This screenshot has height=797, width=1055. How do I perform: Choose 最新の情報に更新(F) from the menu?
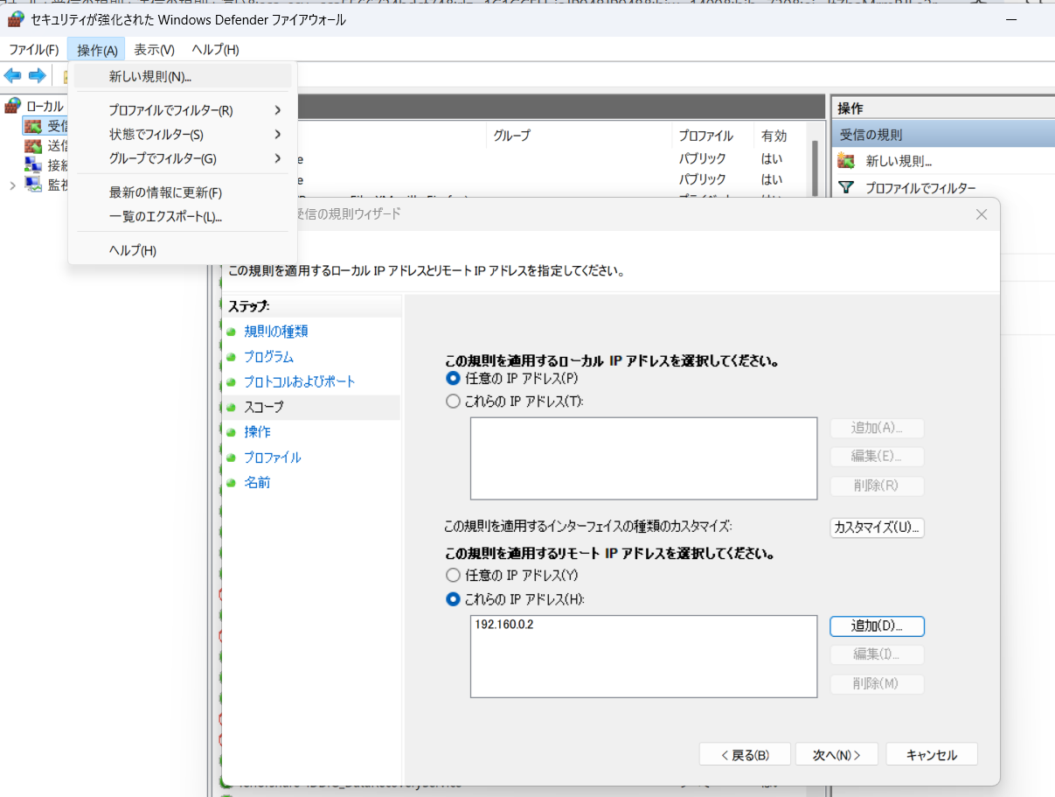pos(183,192)
